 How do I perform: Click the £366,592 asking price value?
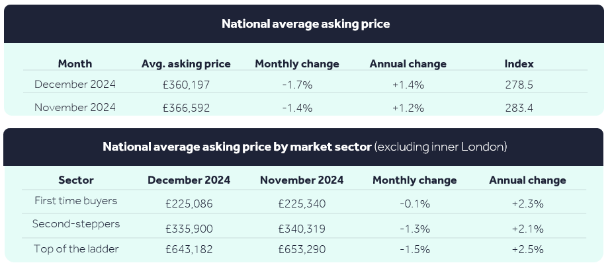pyautogui.click(x=186, y=108)
